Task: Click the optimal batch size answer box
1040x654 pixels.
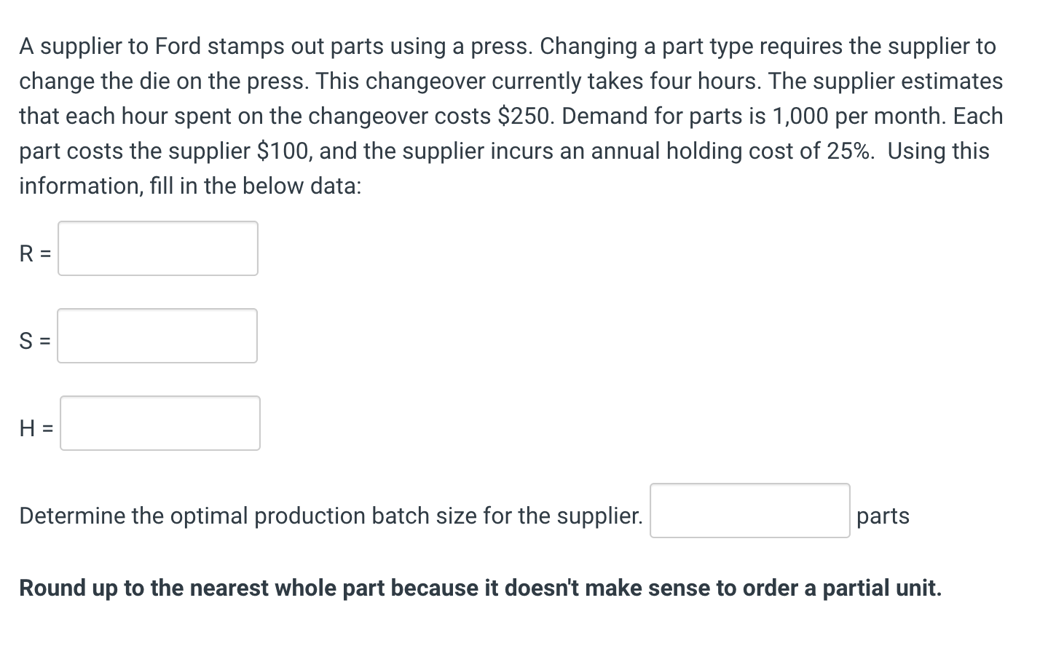Action: (x=749, y=510)
